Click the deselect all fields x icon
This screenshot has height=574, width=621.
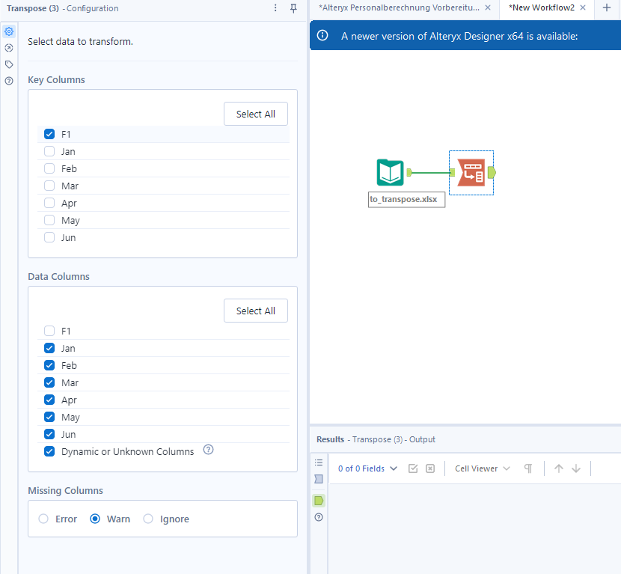pyautogui.click(x=430, y=468)
